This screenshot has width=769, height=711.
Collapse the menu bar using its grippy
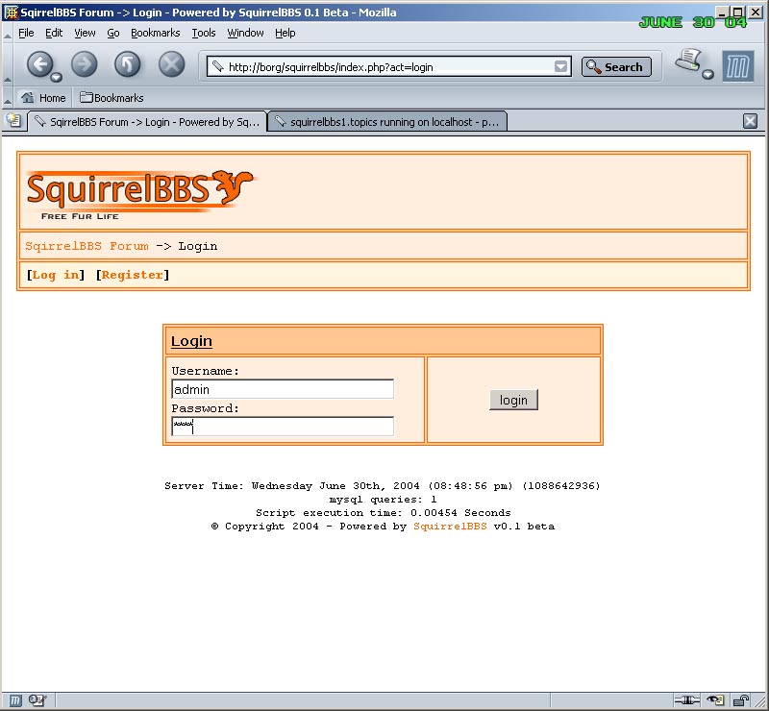(8, 34)
